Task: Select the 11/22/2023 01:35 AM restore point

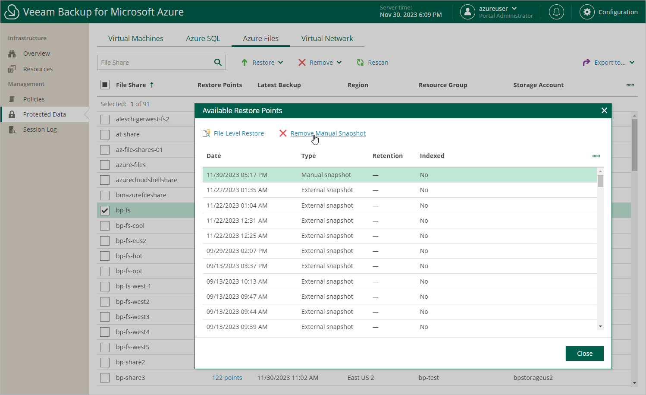Action: (399, 190)
